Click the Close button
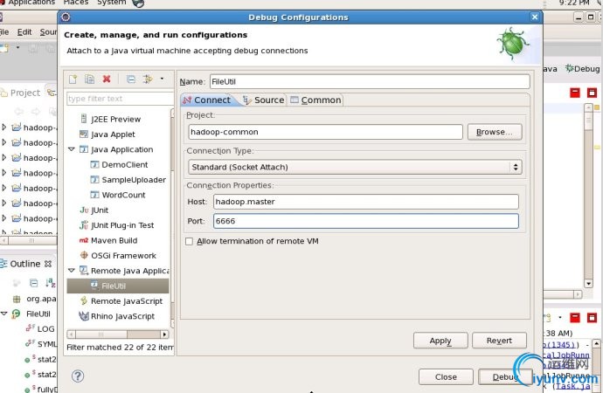The height and width of the screenshot is (393, 603). pos(446,377)
